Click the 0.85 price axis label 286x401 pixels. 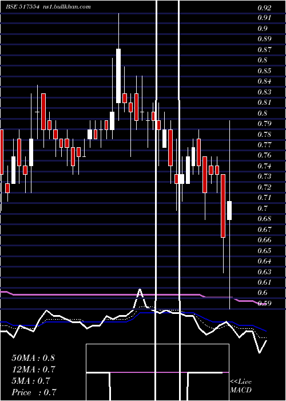click(264, 71)
